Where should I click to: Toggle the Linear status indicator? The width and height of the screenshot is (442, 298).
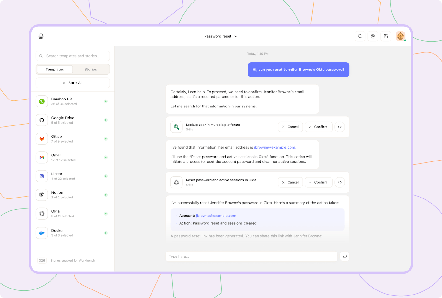click(x=106, y=176)
